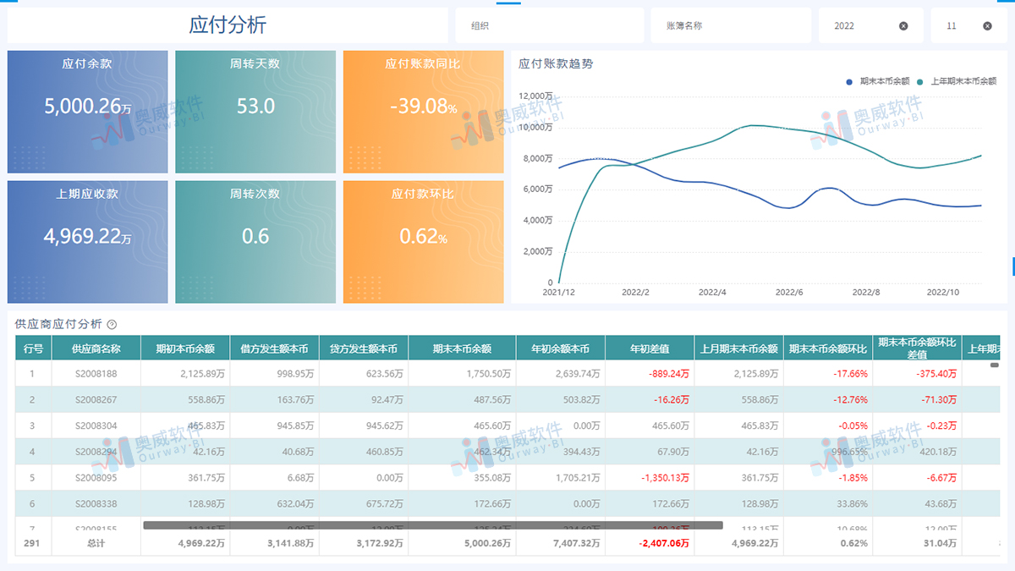The width and height of the screenshot is (1015, 571).
Task: Open the 账簿名称 filter dropdown
Action: point(730,26)
